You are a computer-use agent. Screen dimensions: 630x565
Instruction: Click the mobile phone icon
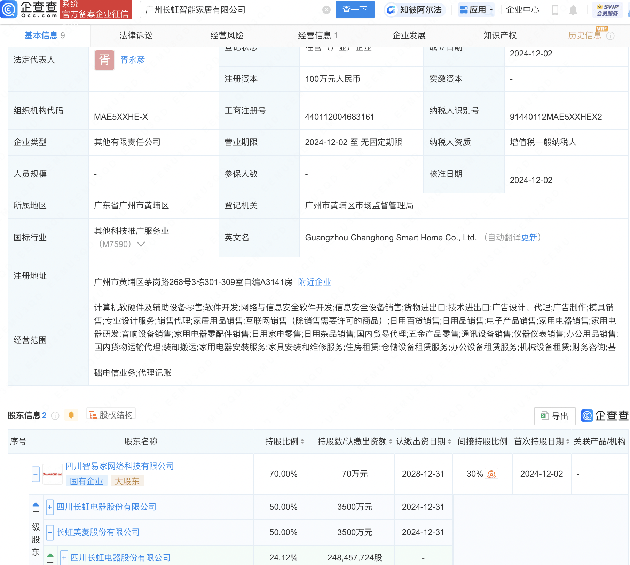(x=555, y=10)
